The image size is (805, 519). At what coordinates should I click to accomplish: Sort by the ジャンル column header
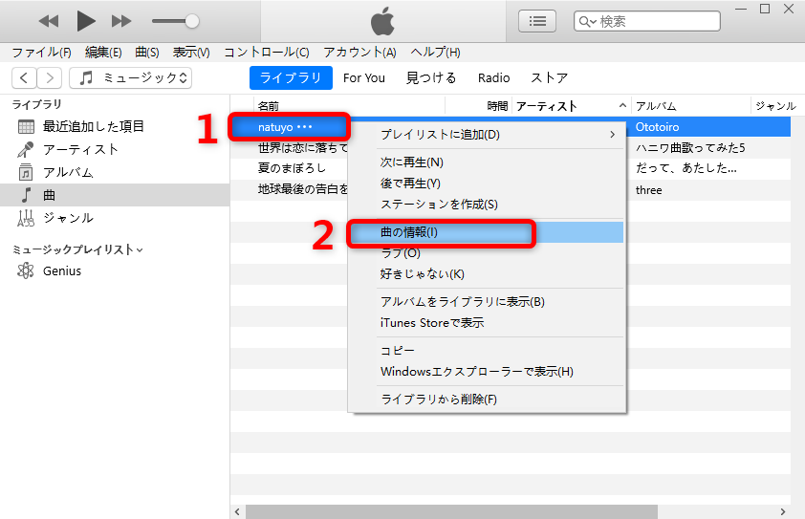point(775,106)
